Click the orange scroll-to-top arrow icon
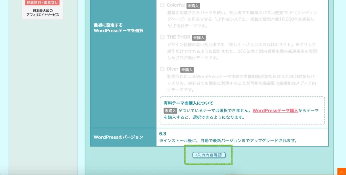 click(x=341, y=171)
